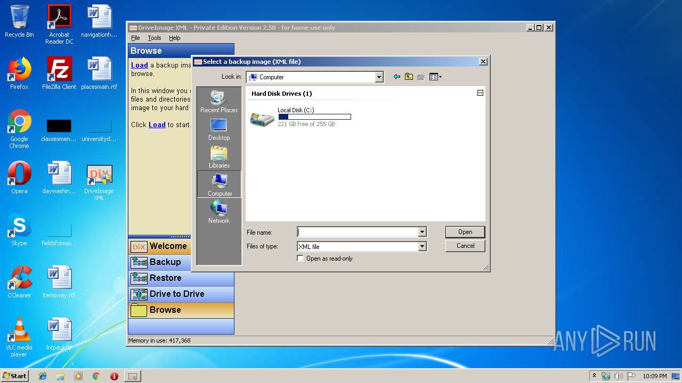
Task: Click the Cancel button
Action: (465, 246)
